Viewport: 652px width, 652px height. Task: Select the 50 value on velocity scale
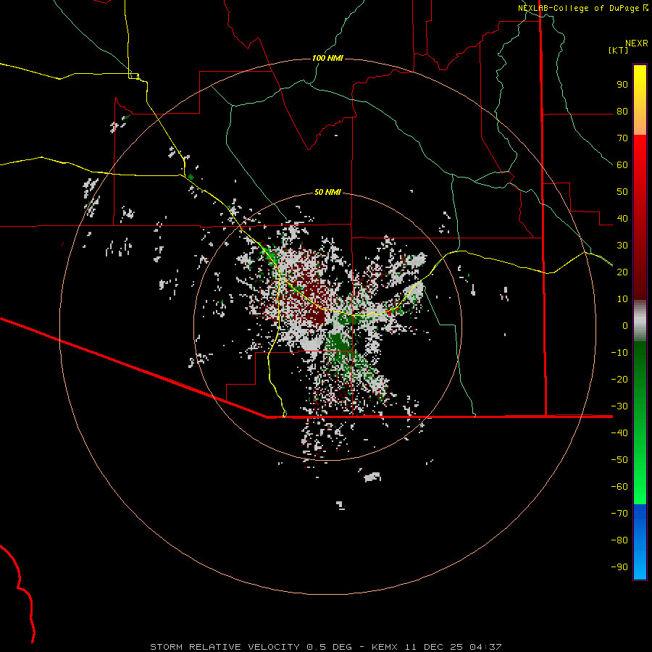pyautogui.click(x=622, y=192)
